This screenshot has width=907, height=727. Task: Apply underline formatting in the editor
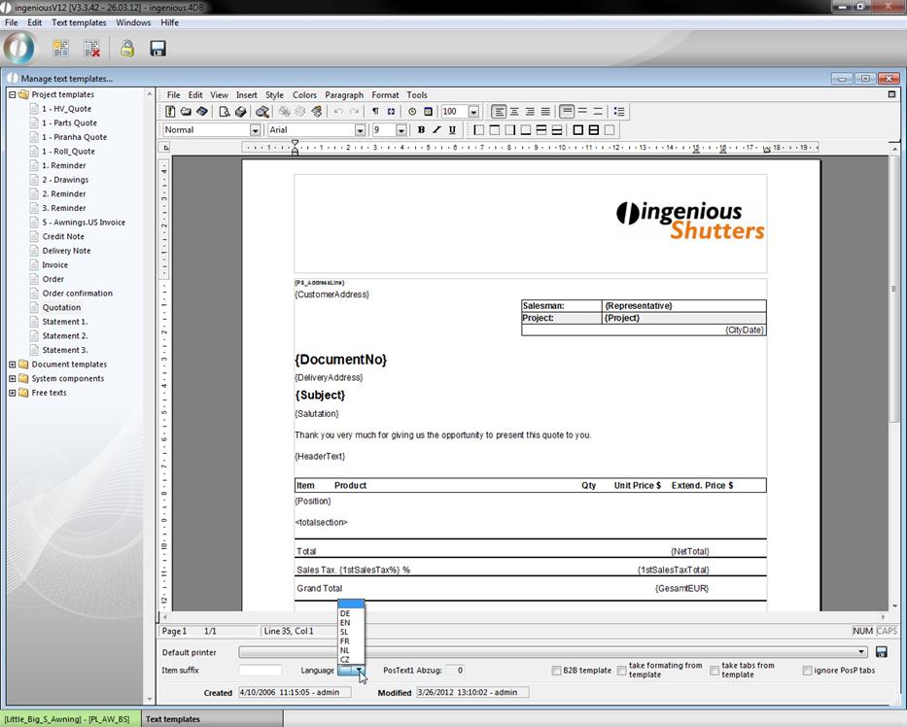(x=452, y=129)
